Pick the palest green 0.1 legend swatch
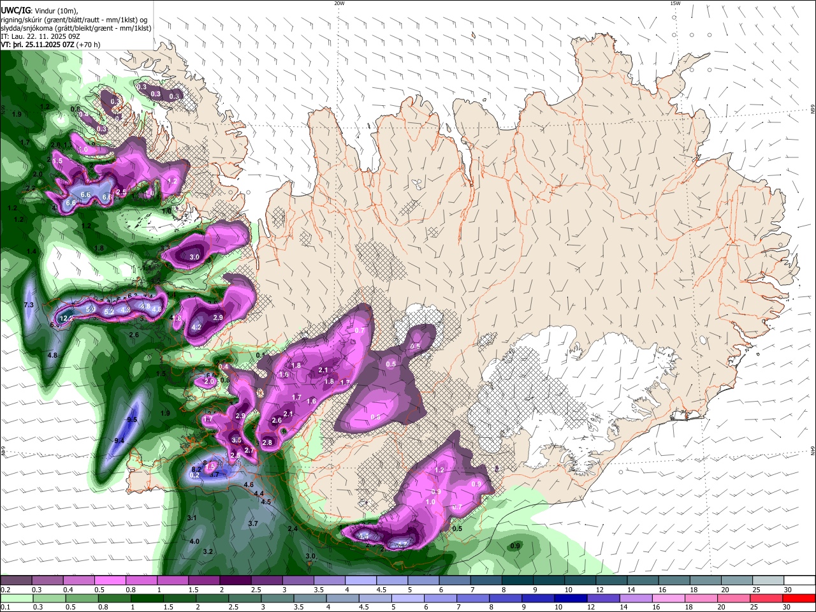Viewport: 816px width, 612px height. 15,599
